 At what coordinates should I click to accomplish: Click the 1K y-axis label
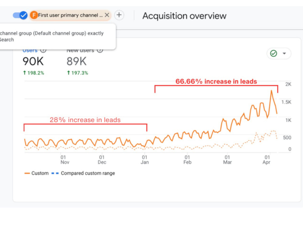pos(288,120)
